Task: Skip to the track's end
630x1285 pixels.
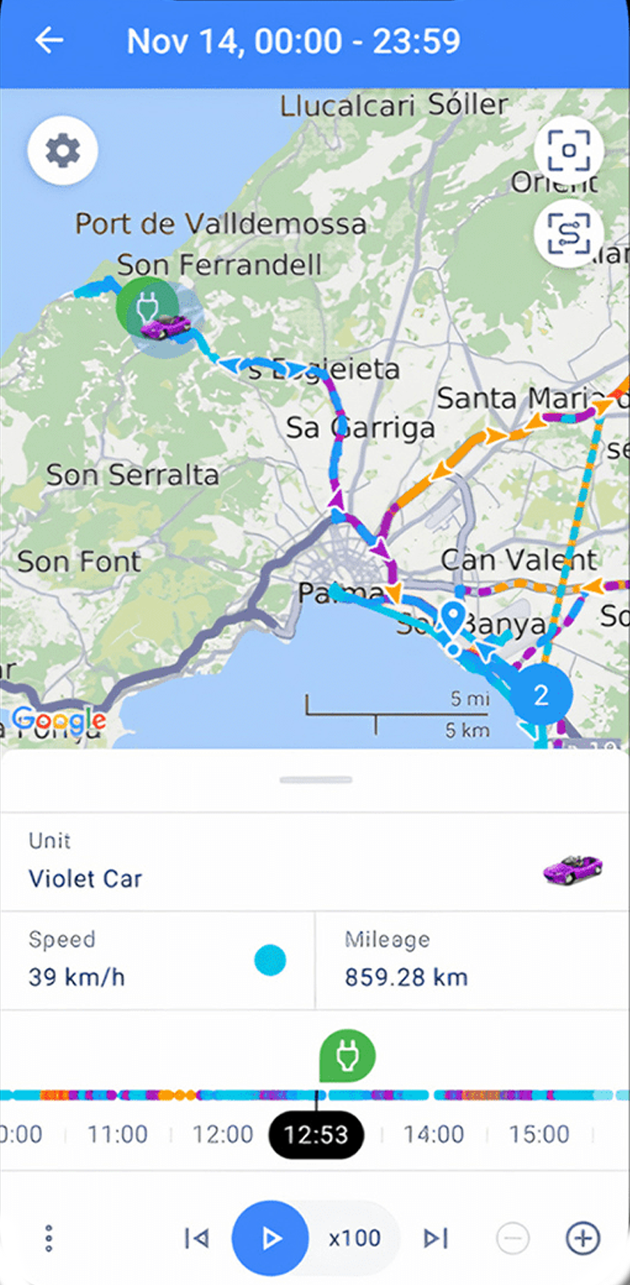Action: pyautogui.click(x=436, y=1238)
